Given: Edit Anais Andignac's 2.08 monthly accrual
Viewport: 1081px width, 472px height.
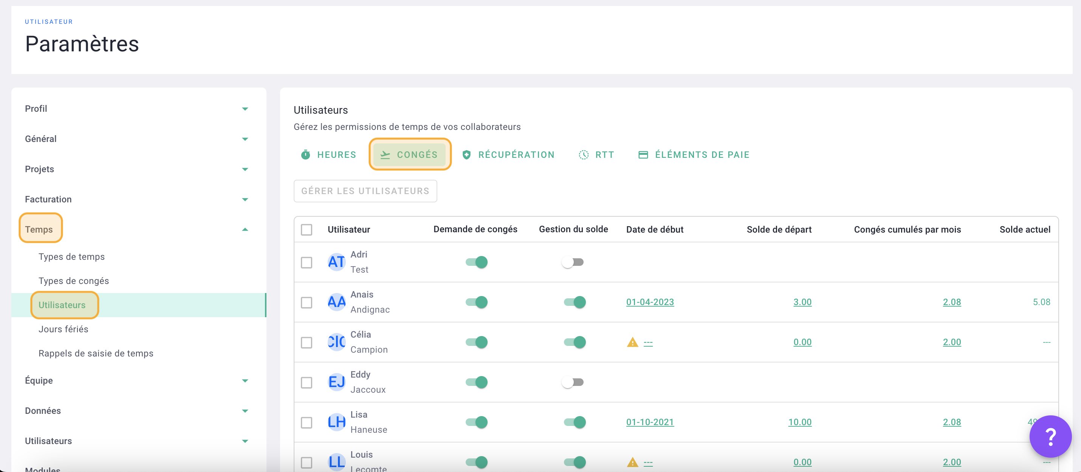Looking at the screenshot, I should pyautogui.click(x=952, y=302).
